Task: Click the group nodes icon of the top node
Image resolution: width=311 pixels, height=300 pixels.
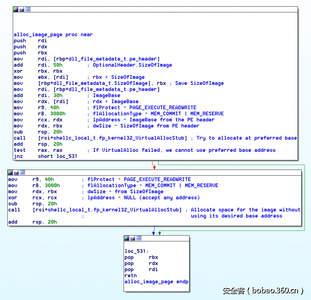Action: 27,9
